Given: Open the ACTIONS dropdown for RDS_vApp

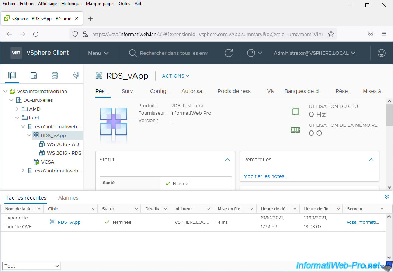Looking at the screenshot, I should click(176, 76).
